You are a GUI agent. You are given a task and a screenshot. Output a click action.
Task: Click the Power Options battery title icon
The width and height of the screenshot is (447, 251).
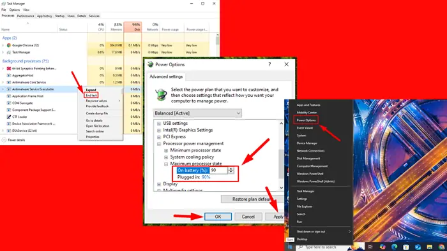[x=151, y=64]
